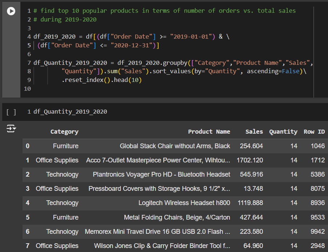Click the Global Stack Chair product cell

175,146
